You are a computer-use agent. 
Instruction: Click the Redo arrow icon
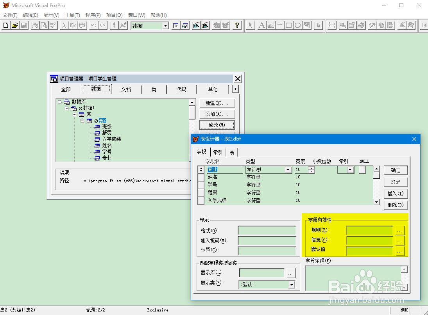coord(103,26)
